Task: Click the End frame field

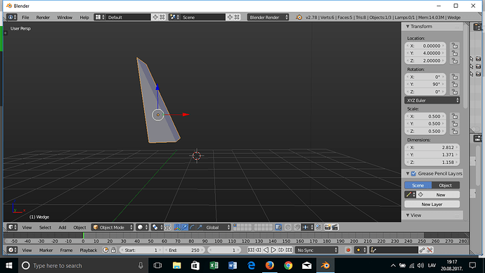Action: (184, 250)
